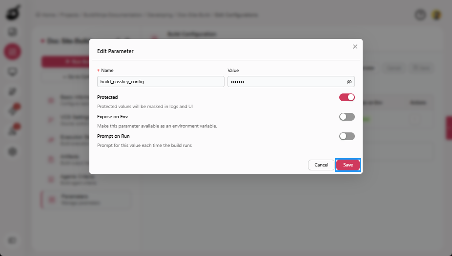Enable the Expose on Env switch
Screen dimensions: 452x256
point(347,117)
